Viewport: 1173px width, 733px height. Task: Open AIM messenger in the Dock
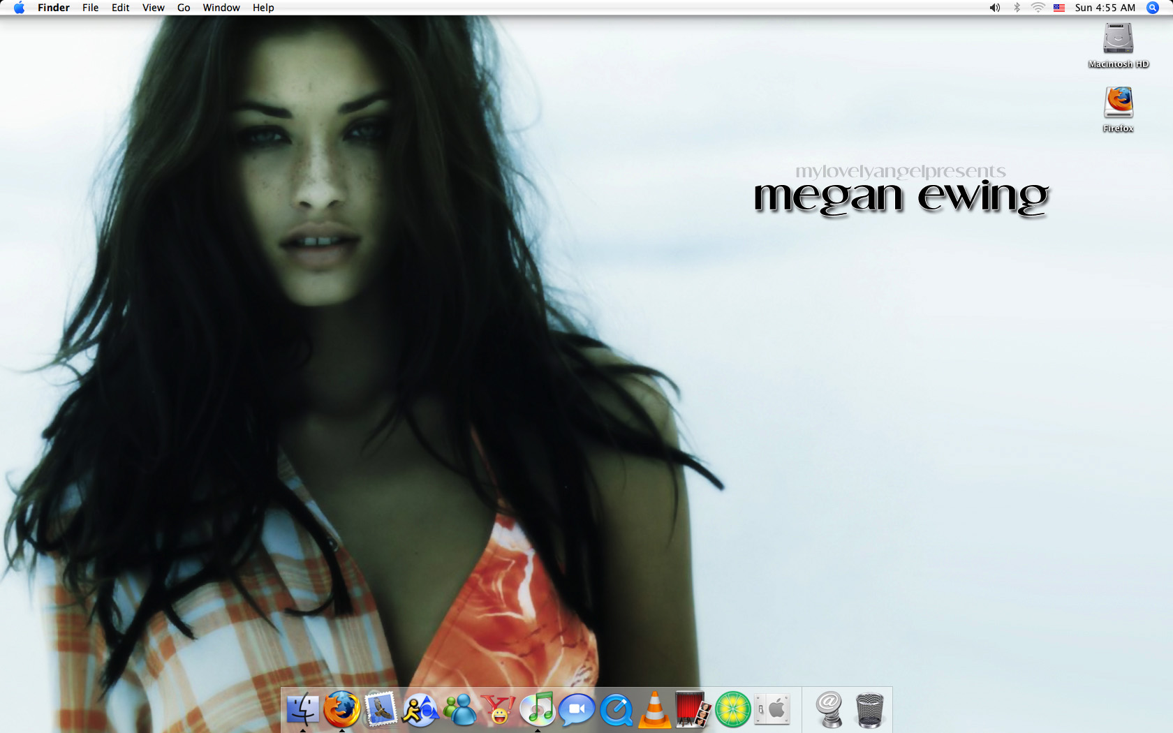click(420, 710)
